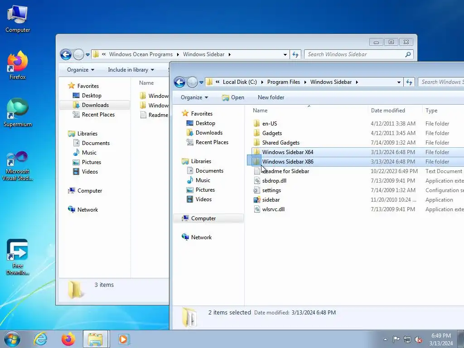The height and width of the screenshot is (348, 464).
Task: Expand arrow after Program Files breadcrumb
Action: coord(305,82)
